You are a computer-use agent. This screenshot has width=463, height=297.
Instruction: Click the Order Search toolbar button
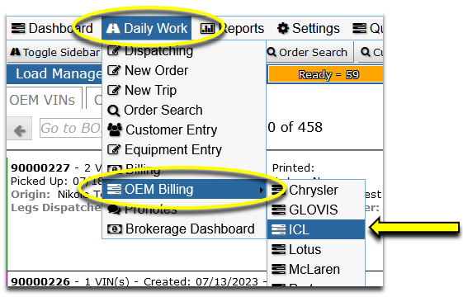[x=309, y=52]
